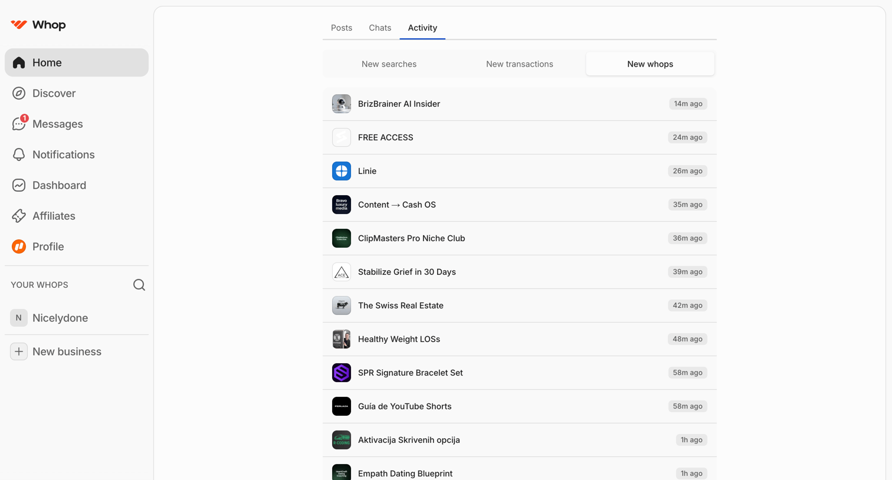Select the Activity tab
Screen dimensions: 892x480
[x=422, y=28]
